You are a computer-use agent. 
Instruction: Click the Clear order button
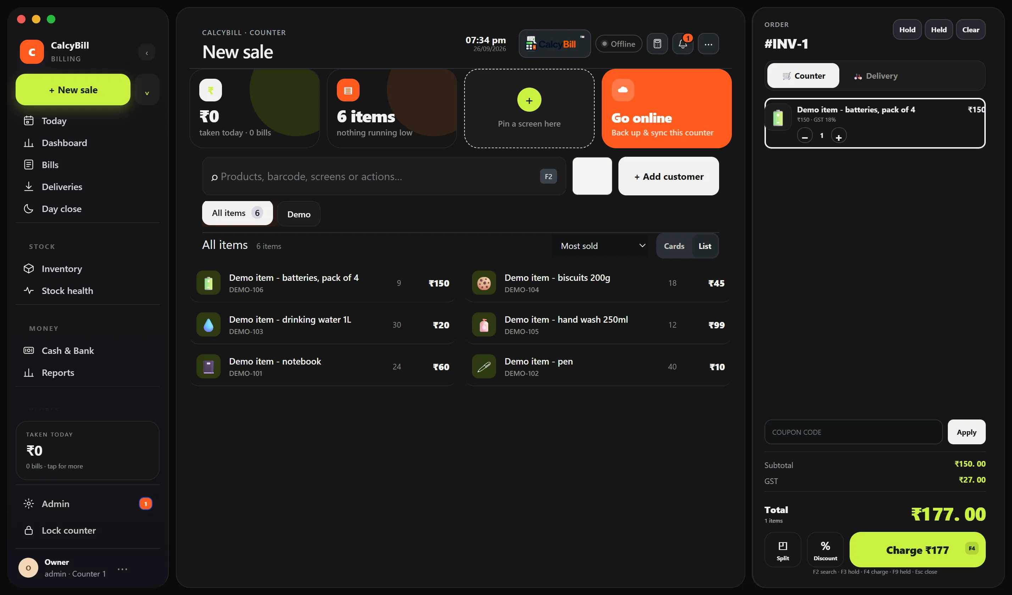tap(970, 30)
